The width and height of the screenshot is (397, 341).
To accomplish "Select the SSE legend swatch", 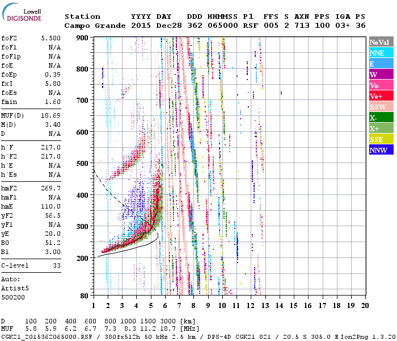I will point(381,139).
